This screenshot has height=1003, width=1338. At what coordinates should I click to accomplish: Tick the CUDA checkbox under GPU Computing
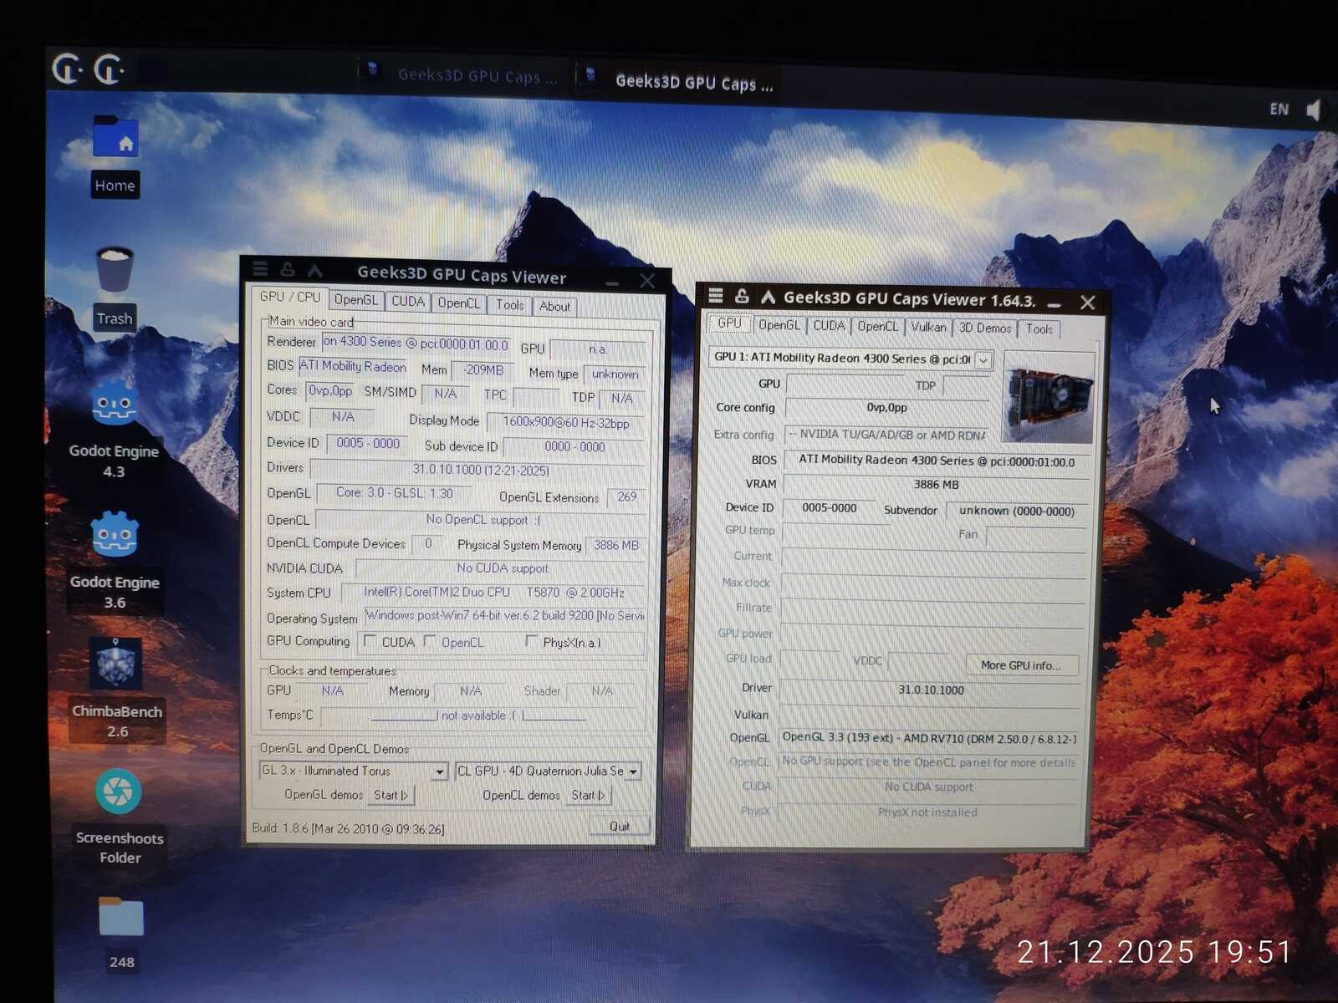pyautogui.click(x=370, y=641)
